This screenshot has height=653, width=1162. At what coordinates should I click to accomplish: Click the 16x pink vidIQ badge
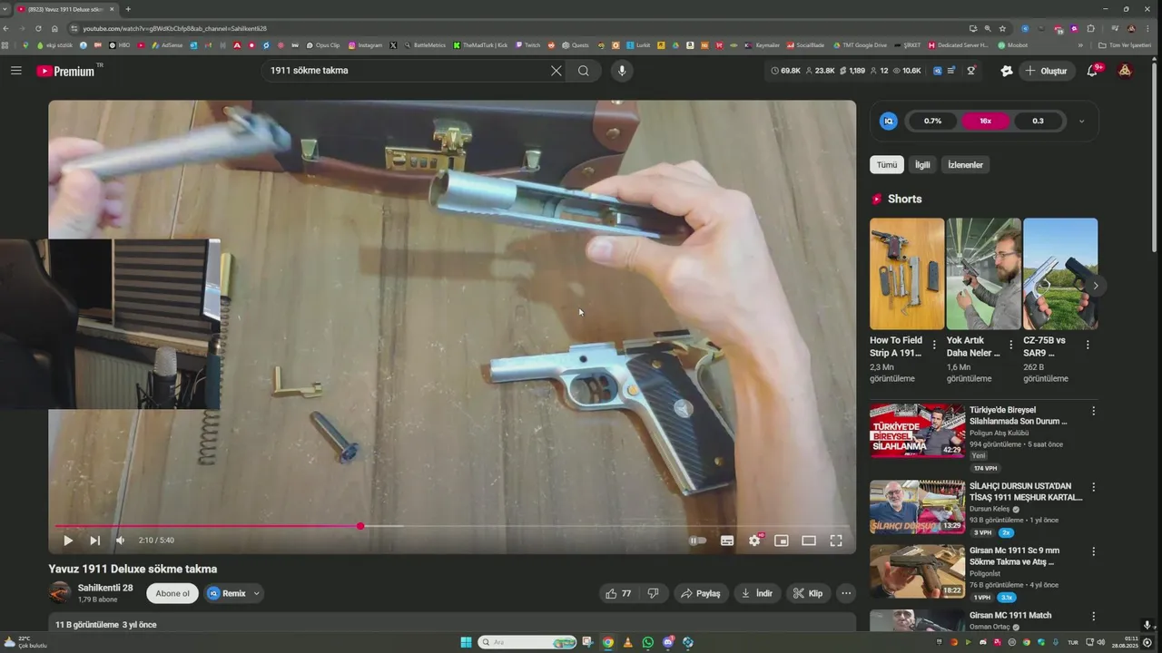[x=985, y=121]
